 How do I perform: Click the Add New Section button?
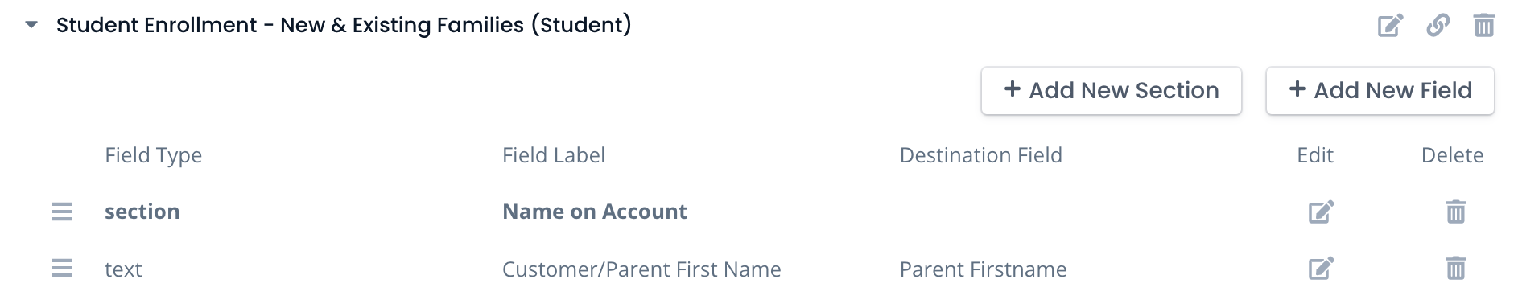[x=1111, y=91]
